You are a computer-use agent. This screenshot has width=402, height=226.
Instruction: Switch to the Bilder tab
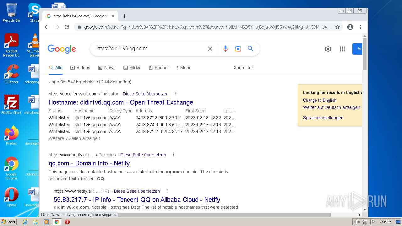coord(132,67)
